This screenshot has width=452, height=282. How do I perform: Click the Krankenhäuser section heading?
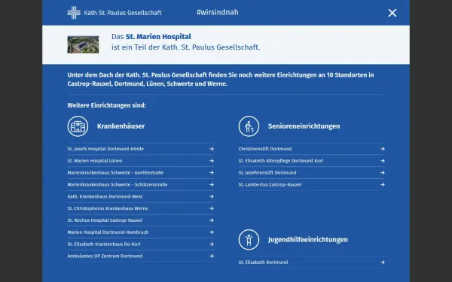(121, 126)
